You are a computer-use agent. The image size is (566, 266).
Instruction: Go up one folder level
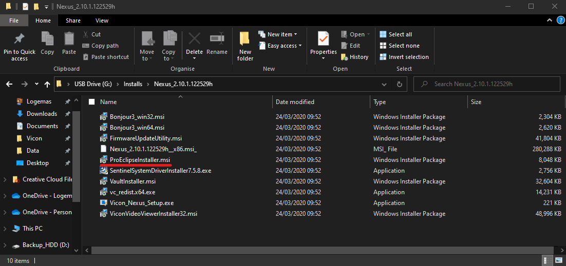click(47, 84)
